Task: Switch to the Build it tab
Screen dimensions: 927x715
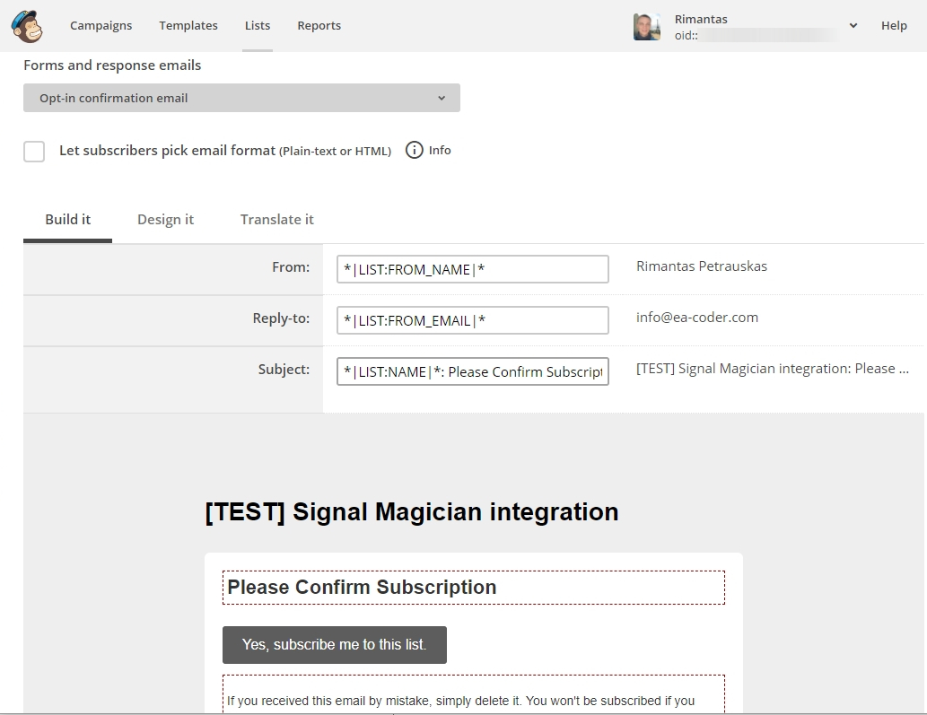Action: point(68,220)
